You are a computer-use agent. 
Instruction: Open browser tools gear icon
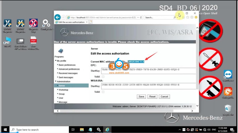click(x=192, y=17)
